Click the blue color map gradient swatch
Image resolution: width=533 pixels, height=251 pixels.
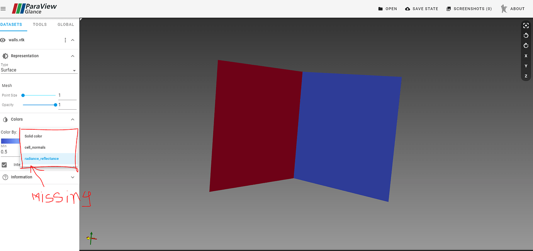point(10,141)
